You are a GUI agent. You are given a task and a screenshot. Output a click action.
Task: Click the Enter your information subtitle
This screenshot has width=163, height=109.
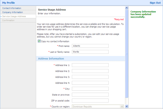pos(49,13)
